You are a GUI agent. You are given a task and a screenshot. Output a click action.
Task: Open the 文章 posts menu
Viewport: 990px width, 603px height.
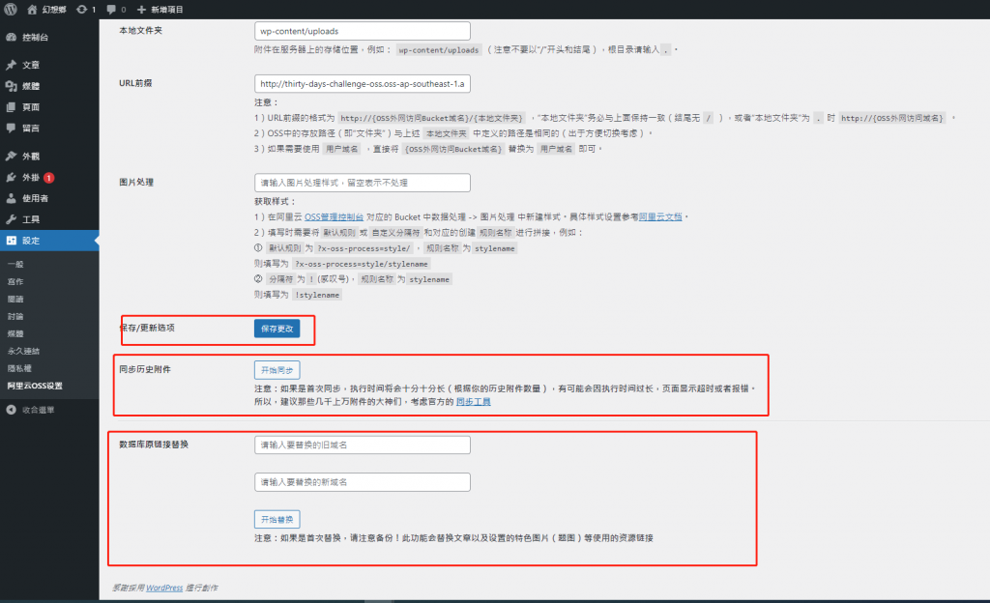(x=49, y=65)
